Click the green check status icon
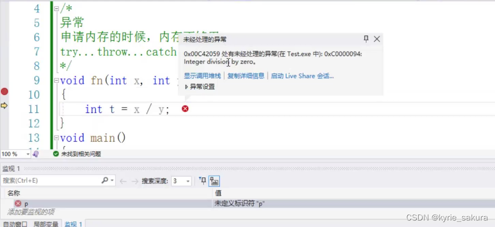Image resolution: width=495 pixels, height=227 pixels. coord(56,154)
